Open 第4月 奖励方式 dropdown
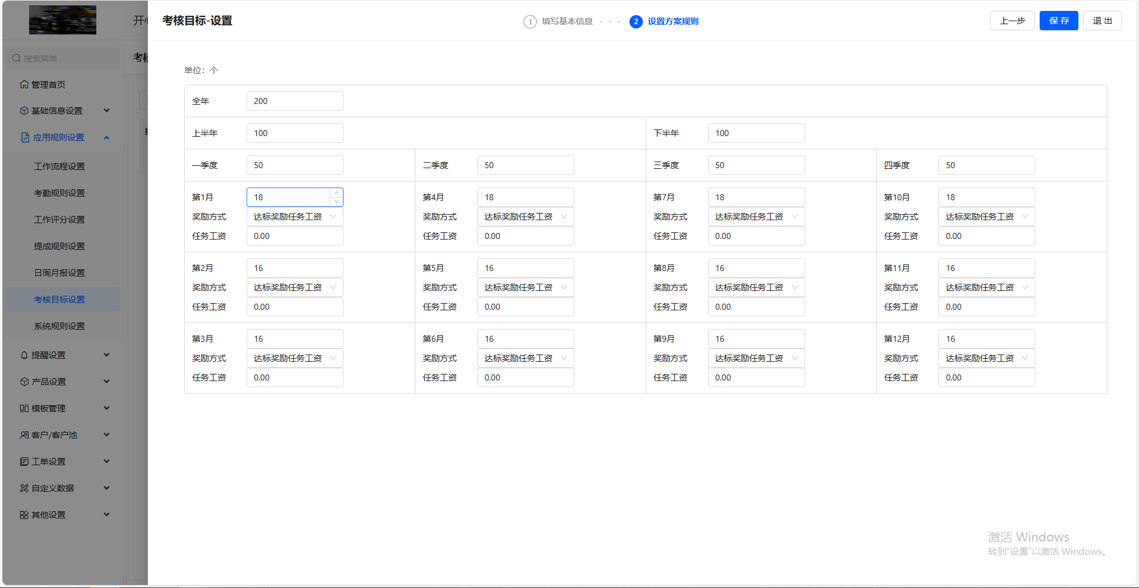This screenshot has width=1139, height=588. (525, 217)
